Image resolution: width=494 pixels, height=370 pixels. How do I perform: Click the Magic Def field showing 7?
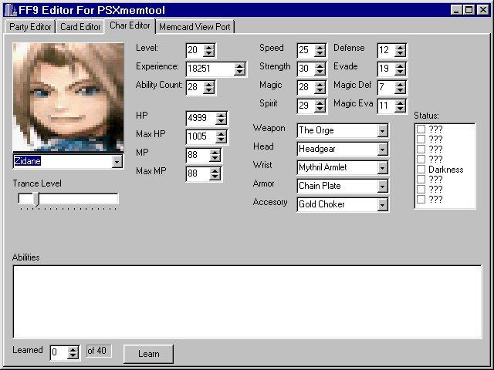coord(386,87)
